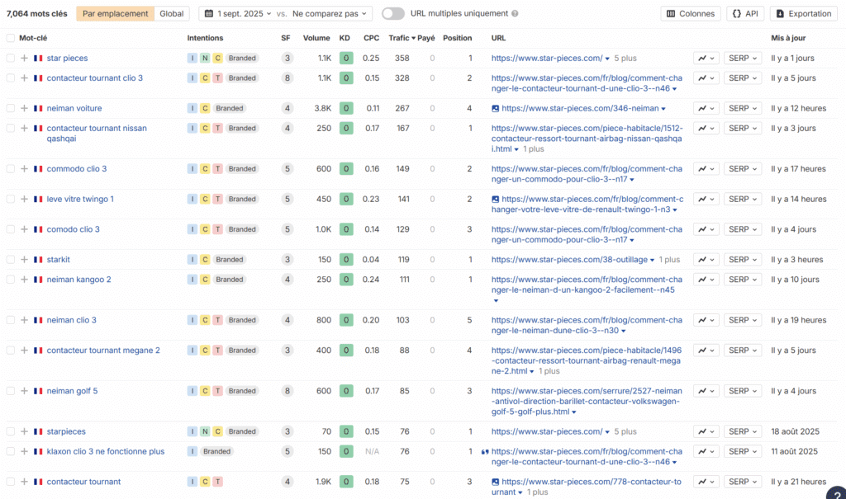Click image SERP feature icon on contacteur tournant row
846x499 pixels.
pyautogui.click(x=496, y=482)
